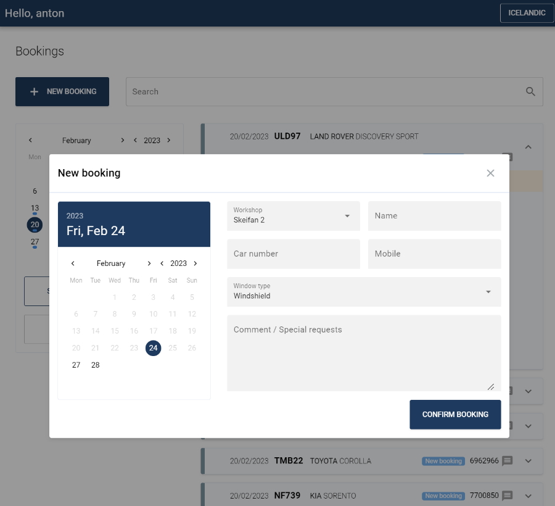Image resolution: width=555 pixels, height=506 pixels.
Task: Open the Workshop dropdown
Action: click(x=294, y=216)
